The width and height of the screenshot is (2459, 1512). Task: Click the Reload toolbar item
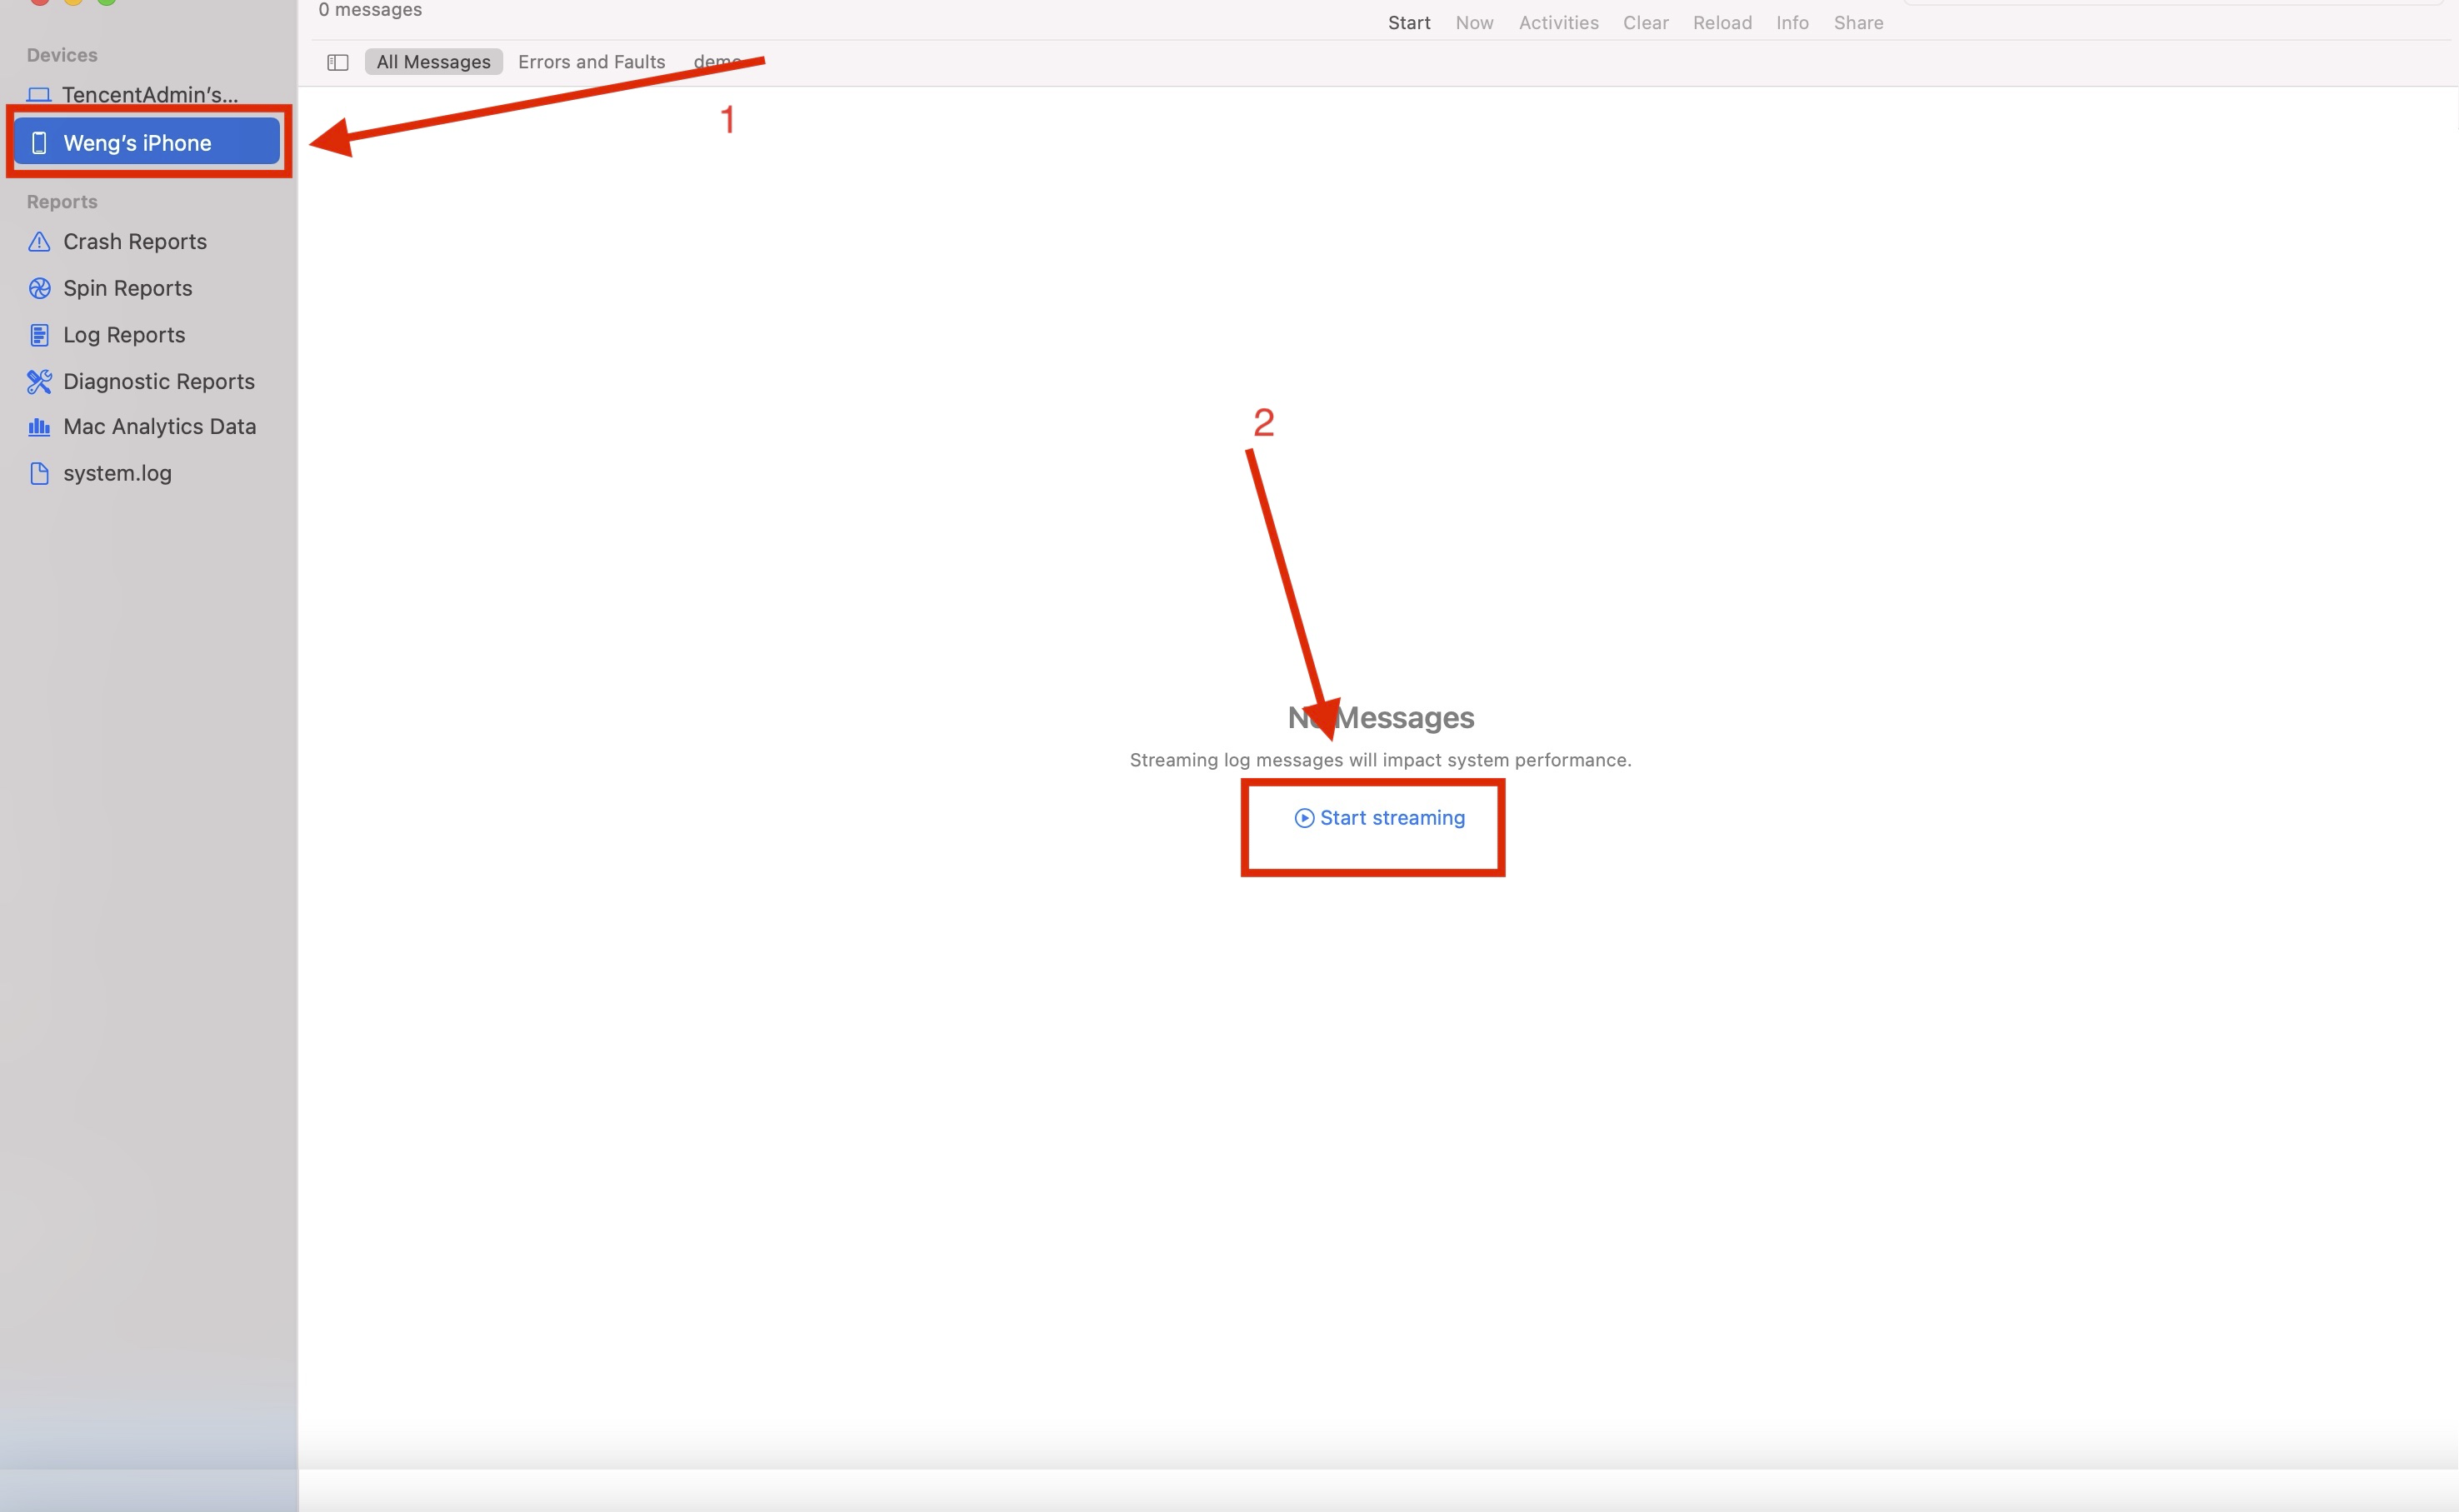pos(1723,22)
